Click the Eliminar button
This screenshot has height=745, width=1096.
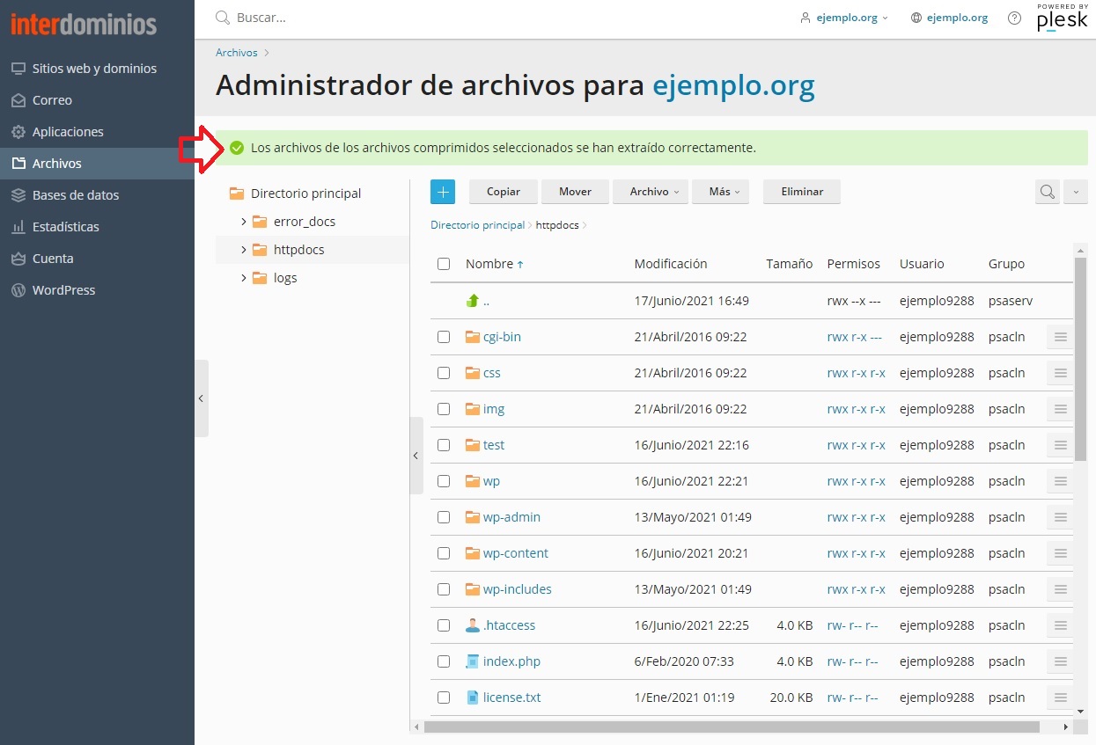pyautogui.click(x=802, y=192)
